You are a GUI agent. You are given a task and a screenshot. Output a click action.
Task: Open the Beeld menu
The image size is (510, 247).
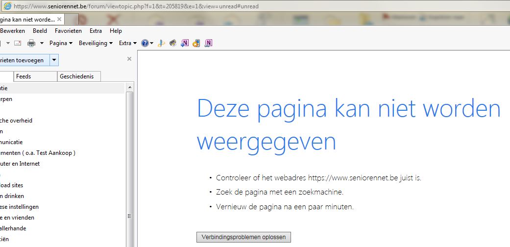point(40,31)
